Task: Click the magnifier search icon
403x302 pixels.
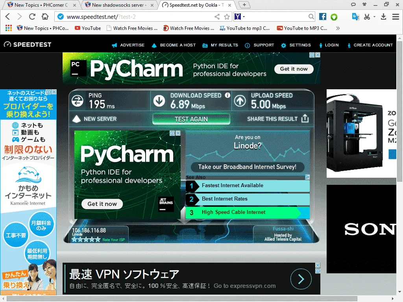Action: (x=311, y=17)
